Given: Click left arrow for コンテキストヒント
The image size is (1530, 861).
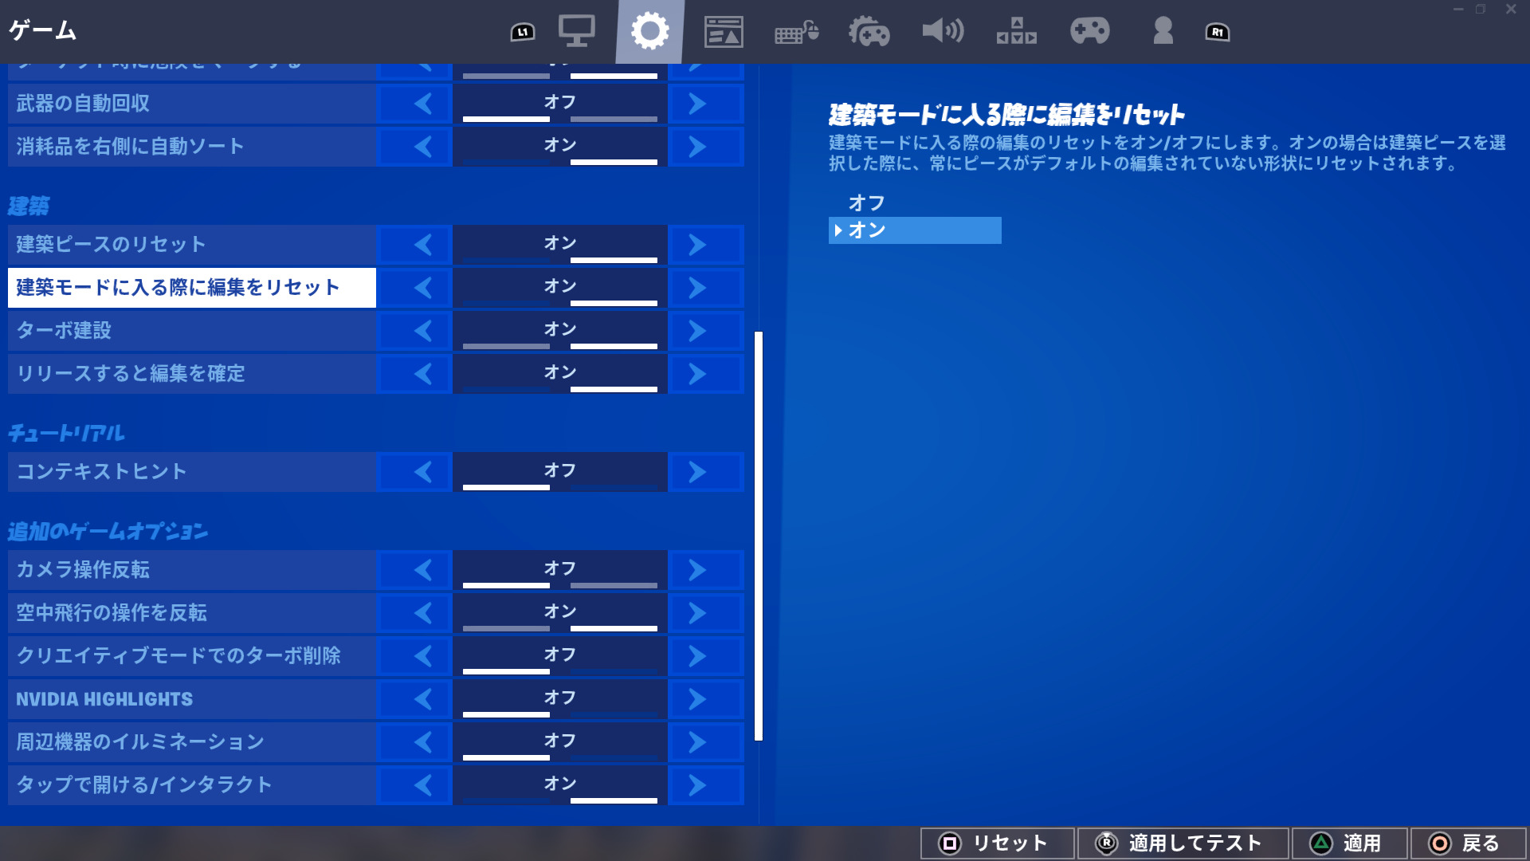Looking at the screenshot, I should (x=415, y=472).
